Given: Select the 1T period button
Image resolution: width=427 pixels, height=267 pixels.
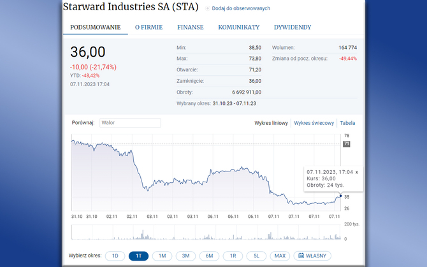Looking at the screenshot, I should pos(138,256).
